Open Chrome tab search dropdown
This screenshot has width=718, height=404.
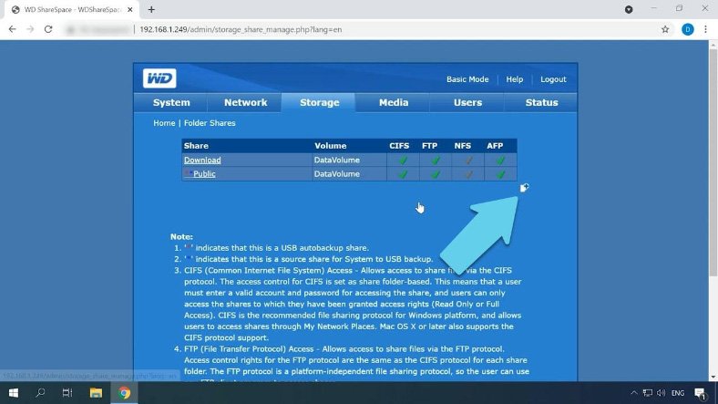pos(629,9)
